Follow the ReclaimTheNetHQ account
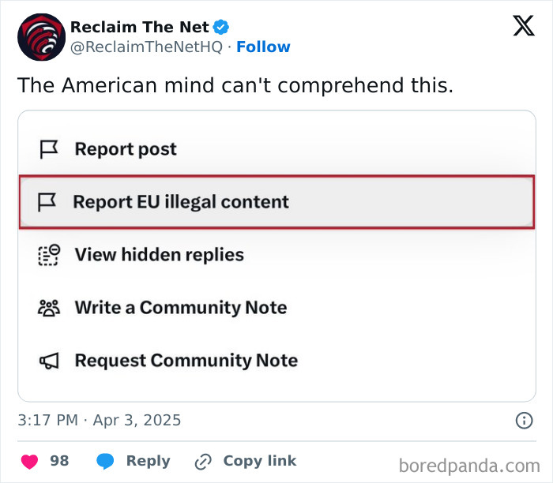This screenshot has height=483, width=553. click(x=263, y=47)
